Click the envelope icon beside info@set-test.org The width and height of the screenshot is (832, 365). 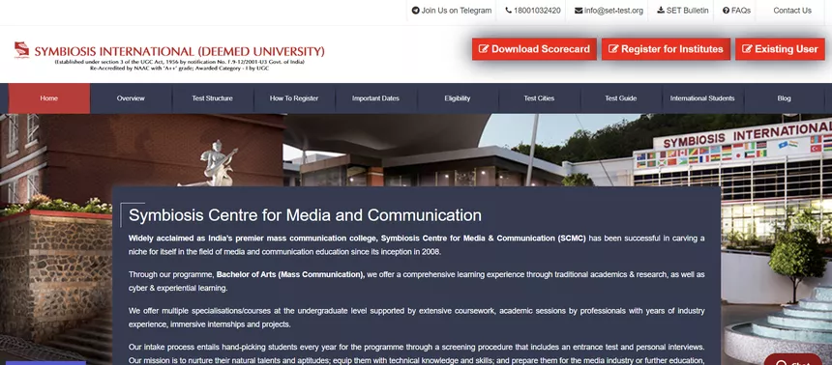[579, 11]
